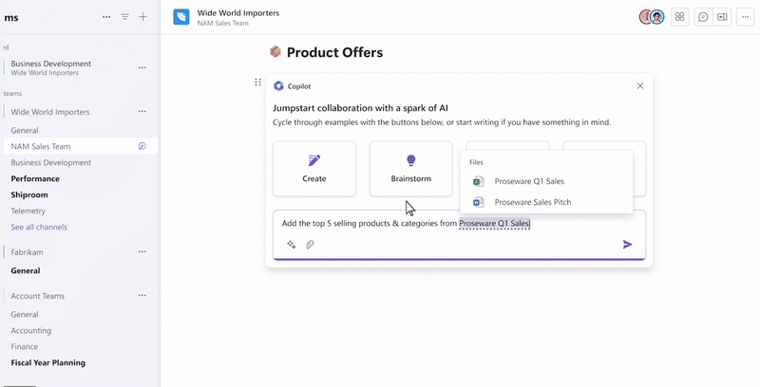Viewport: 760px width, 387px height.
Task: Choose Proseware Q1 Sales file suggestion
Action: 546,181
